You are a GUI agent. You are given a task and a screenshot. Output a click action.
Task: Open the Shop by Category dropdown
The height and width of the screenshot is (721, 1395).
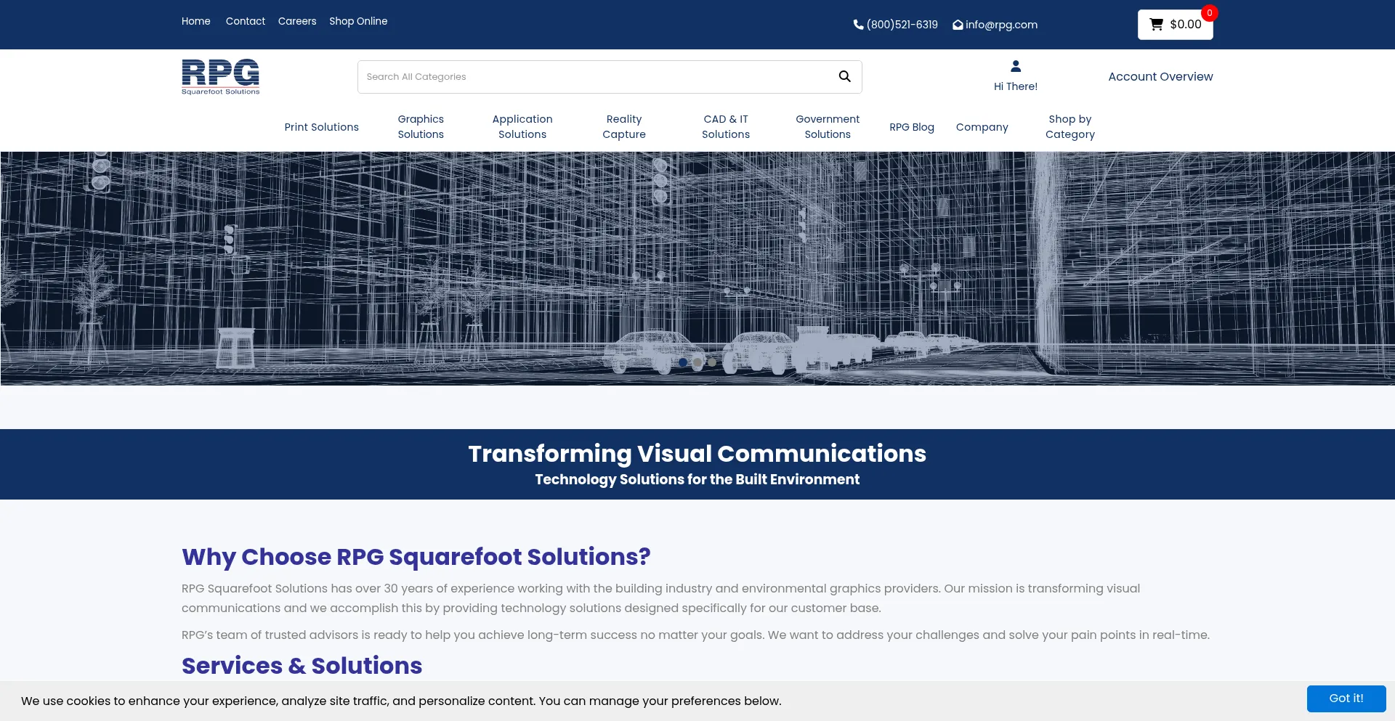point(1069,127)
